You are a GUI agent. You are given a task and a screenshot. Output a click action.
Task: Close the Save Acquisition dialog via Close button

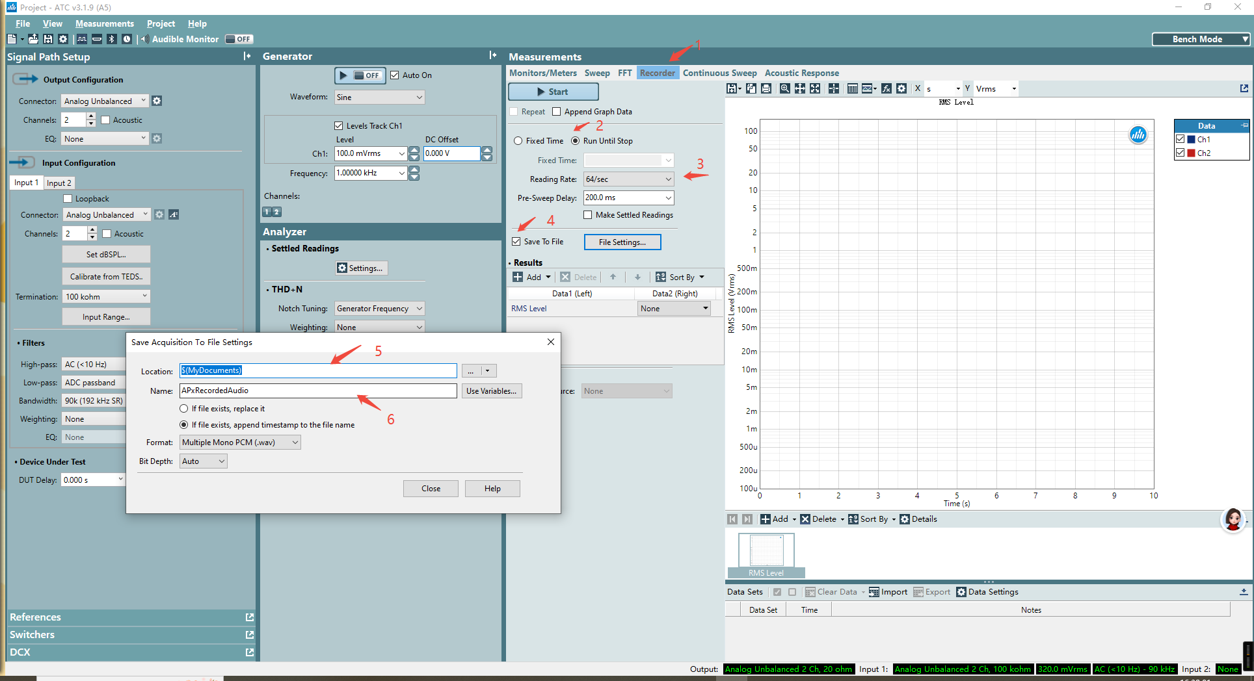coord(431,489)
